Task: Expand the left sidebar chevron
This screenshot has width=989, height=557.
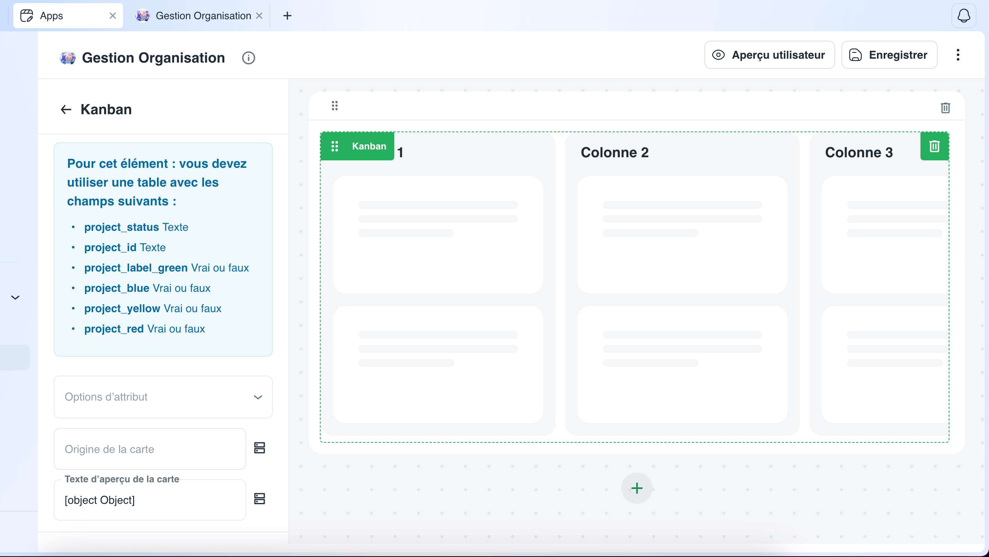Action: [x=15, y=297]
